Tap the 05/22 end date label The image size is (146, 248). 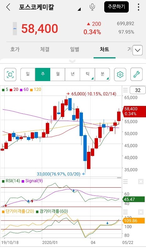click(x=128, y=243)
